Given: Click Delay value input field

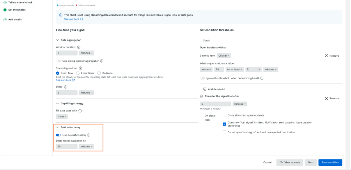Looking at the screenshot, I should coord(67,93).
